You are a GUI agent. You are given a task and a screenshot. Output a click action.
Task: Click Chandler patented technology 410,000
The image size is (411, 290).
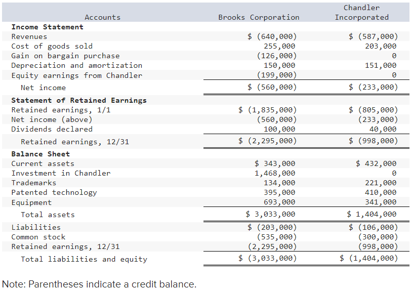[381, 192]
